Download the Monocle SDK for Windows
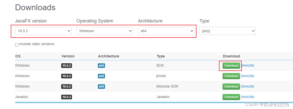 [231, 87]
